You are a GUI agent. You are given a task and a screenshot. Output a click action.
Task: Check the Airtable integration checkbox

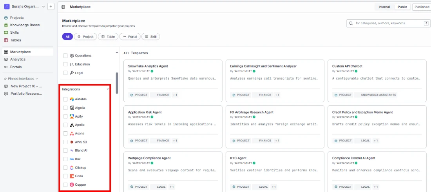[65, 99]
